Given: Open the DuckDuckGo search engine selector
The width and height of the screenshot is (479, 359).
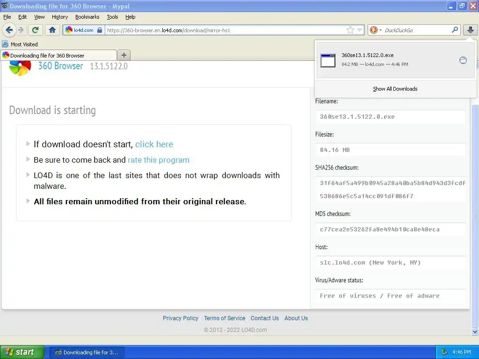Looking at the screenshot, I should pyautogui.click(x=375, y=30).
